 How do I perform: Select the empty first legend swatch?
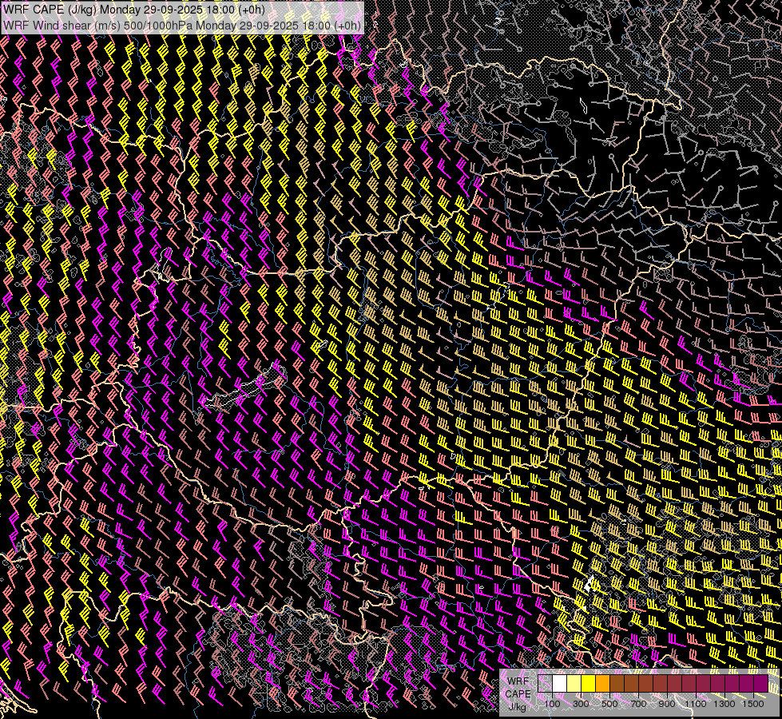click(546, 684)
